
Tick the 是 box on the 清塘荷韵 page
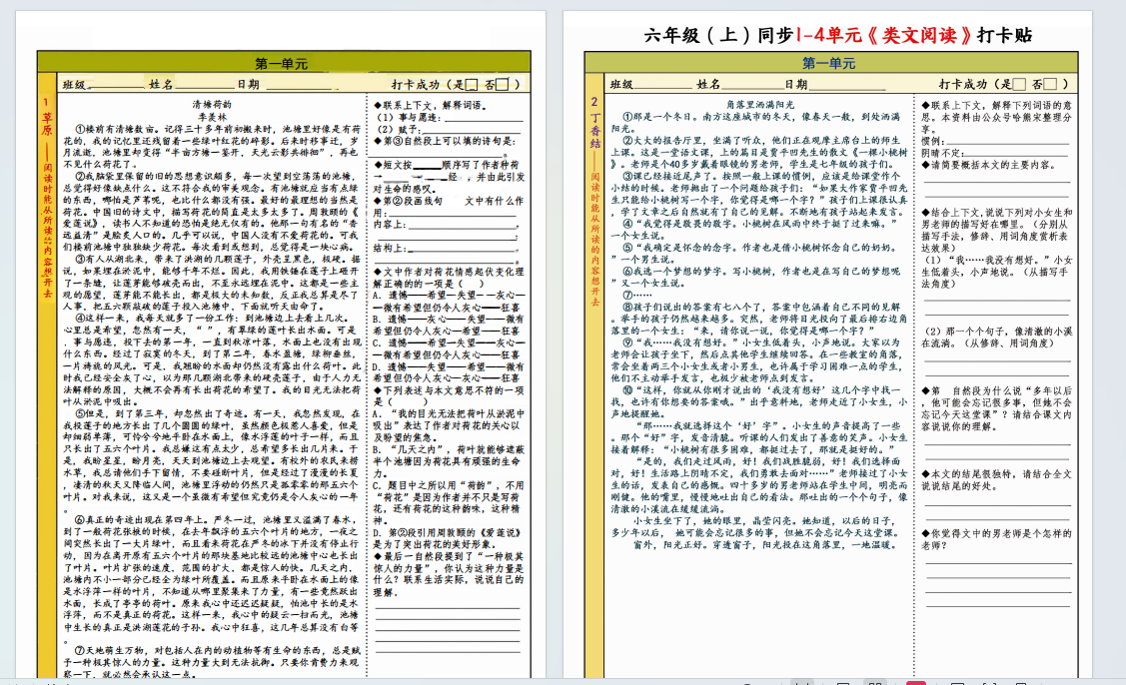click(x=472, y=85)
